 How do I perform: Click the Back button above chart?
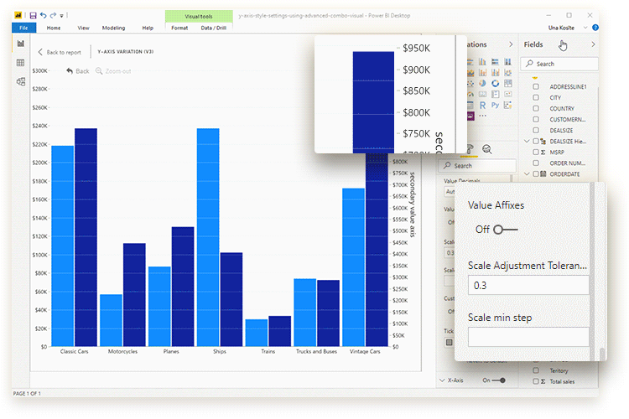point(78,71)
